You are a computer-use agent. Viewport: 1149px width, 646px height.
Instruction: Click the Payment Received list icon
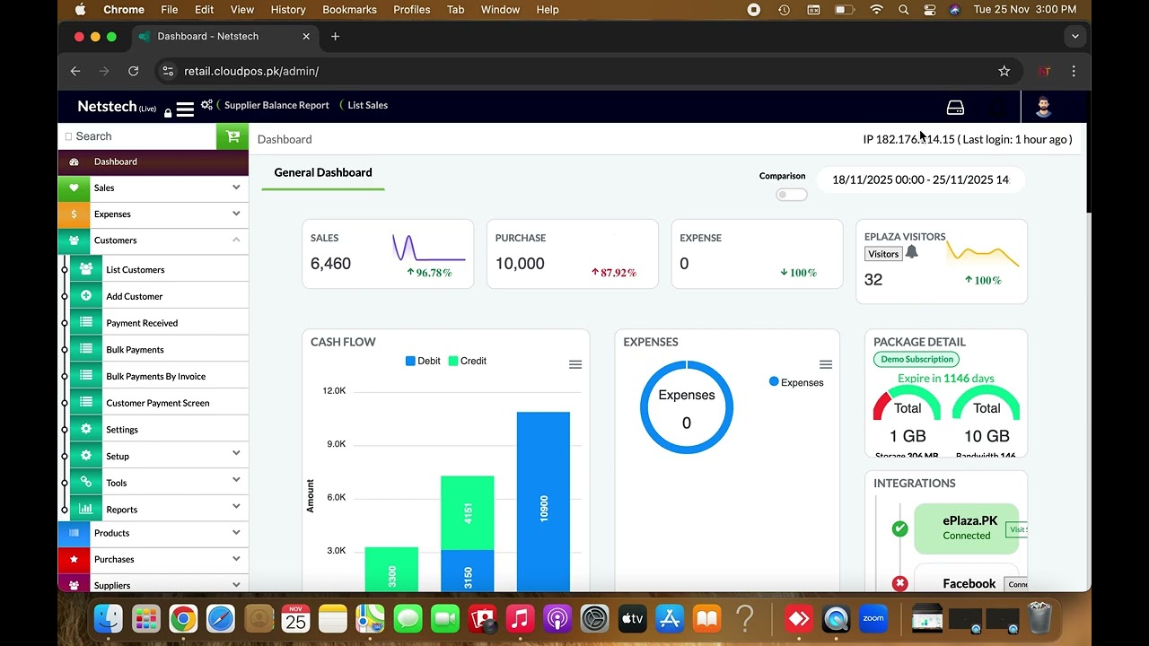[86, 322]
